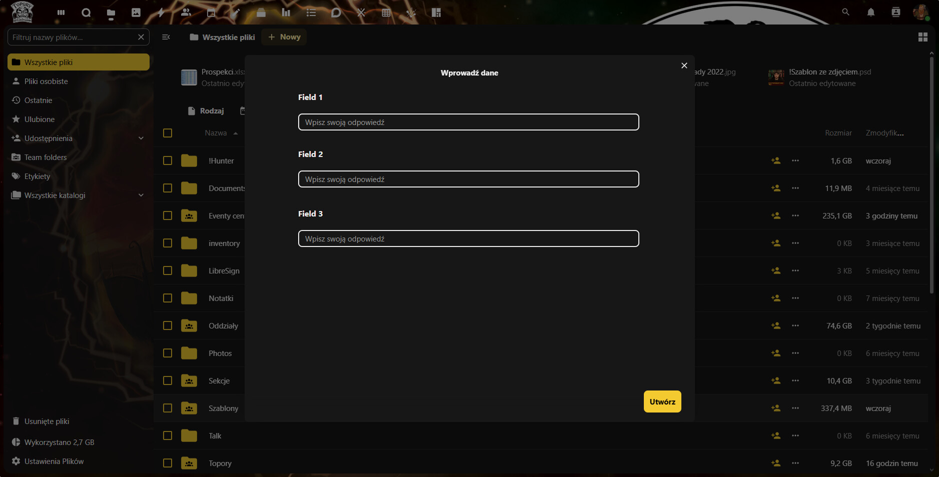The width and height of the screenshot is (939, 477).
Task: Expand the Wszystkie katalogi sidebar section
Action: [141, 195]
